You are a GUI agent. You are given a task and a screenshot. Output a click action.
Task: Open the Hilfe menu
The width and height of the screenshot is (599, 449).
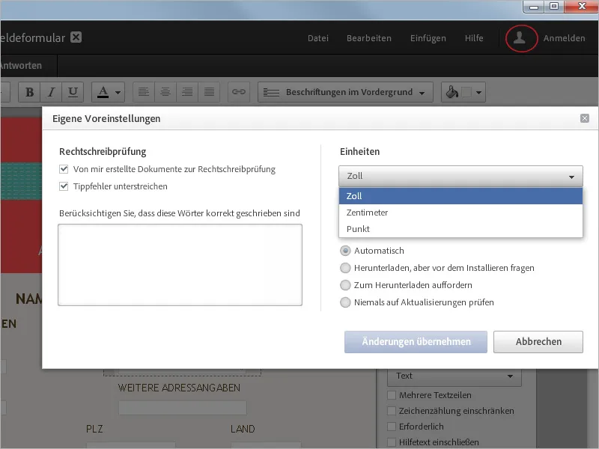point(474,38)
